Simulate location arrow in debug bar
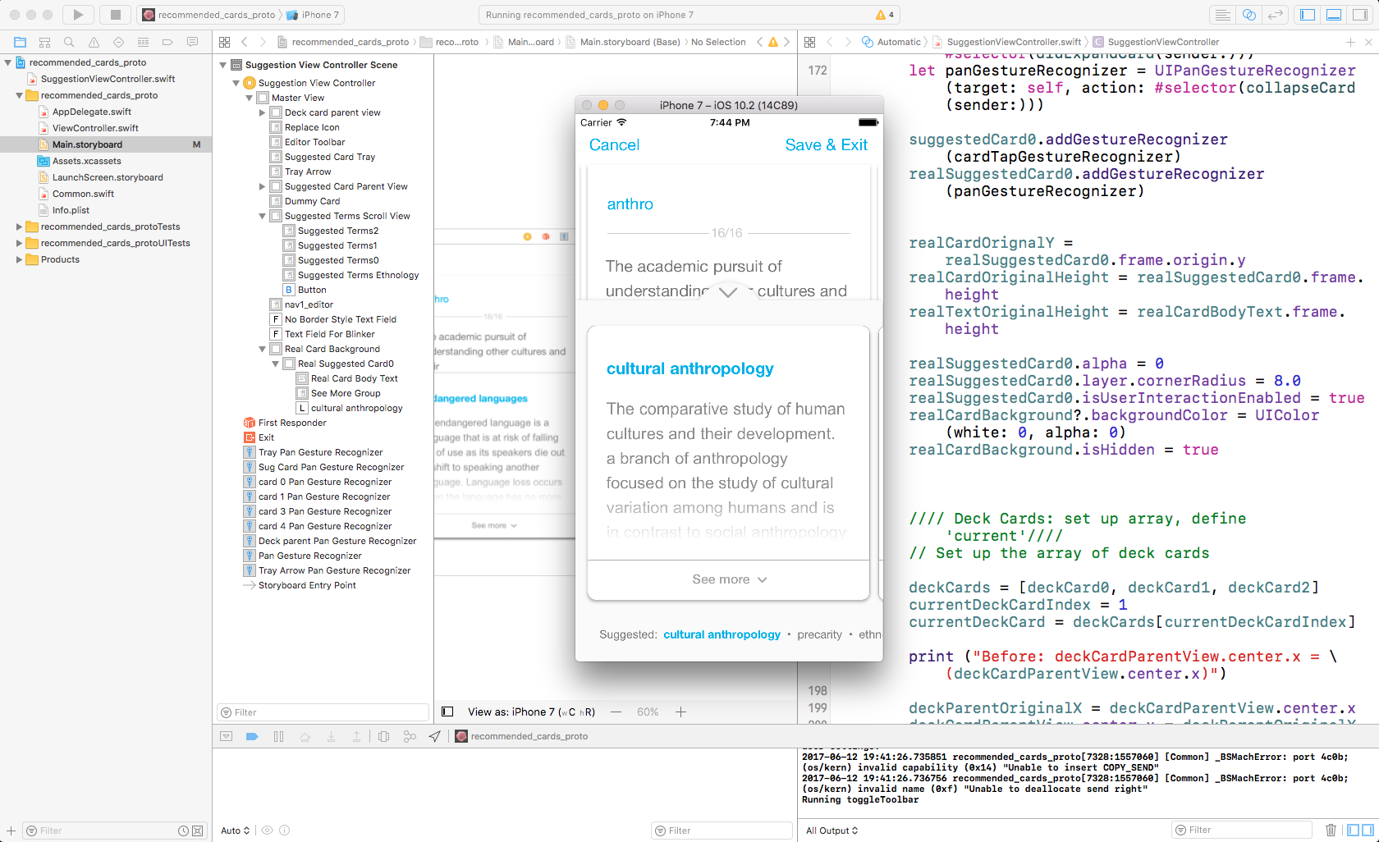The height and width of the screenshot is (842, 1379). [435, 736]
